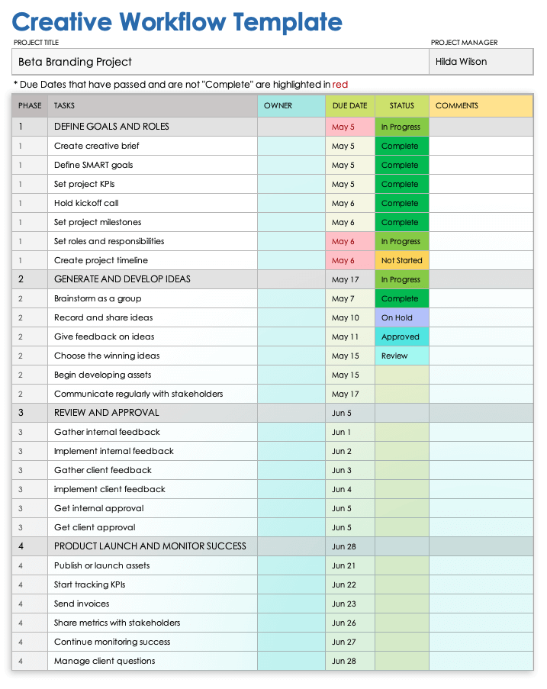Select the Project Manager field 'Hilda Wilson'
This screenshot has width=547, height=689.
pyautogui.click(x=481, y=62)
